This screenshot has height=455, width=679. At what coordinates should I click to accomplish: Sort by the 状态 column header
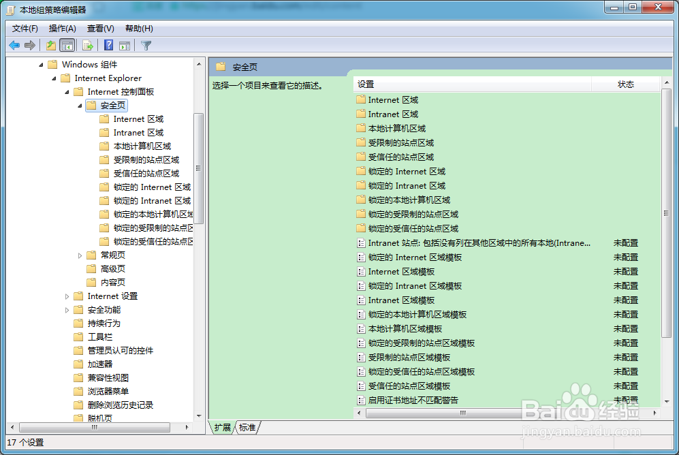[626, 84]
